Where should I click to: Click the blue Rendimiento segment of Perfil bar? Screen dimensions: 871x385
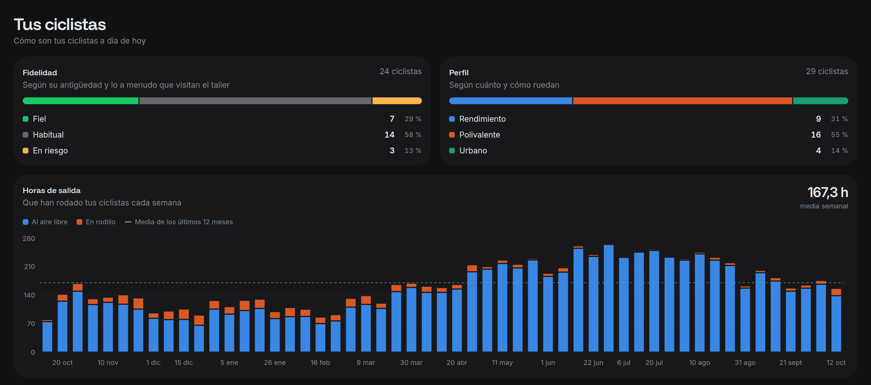coord(511,101)
